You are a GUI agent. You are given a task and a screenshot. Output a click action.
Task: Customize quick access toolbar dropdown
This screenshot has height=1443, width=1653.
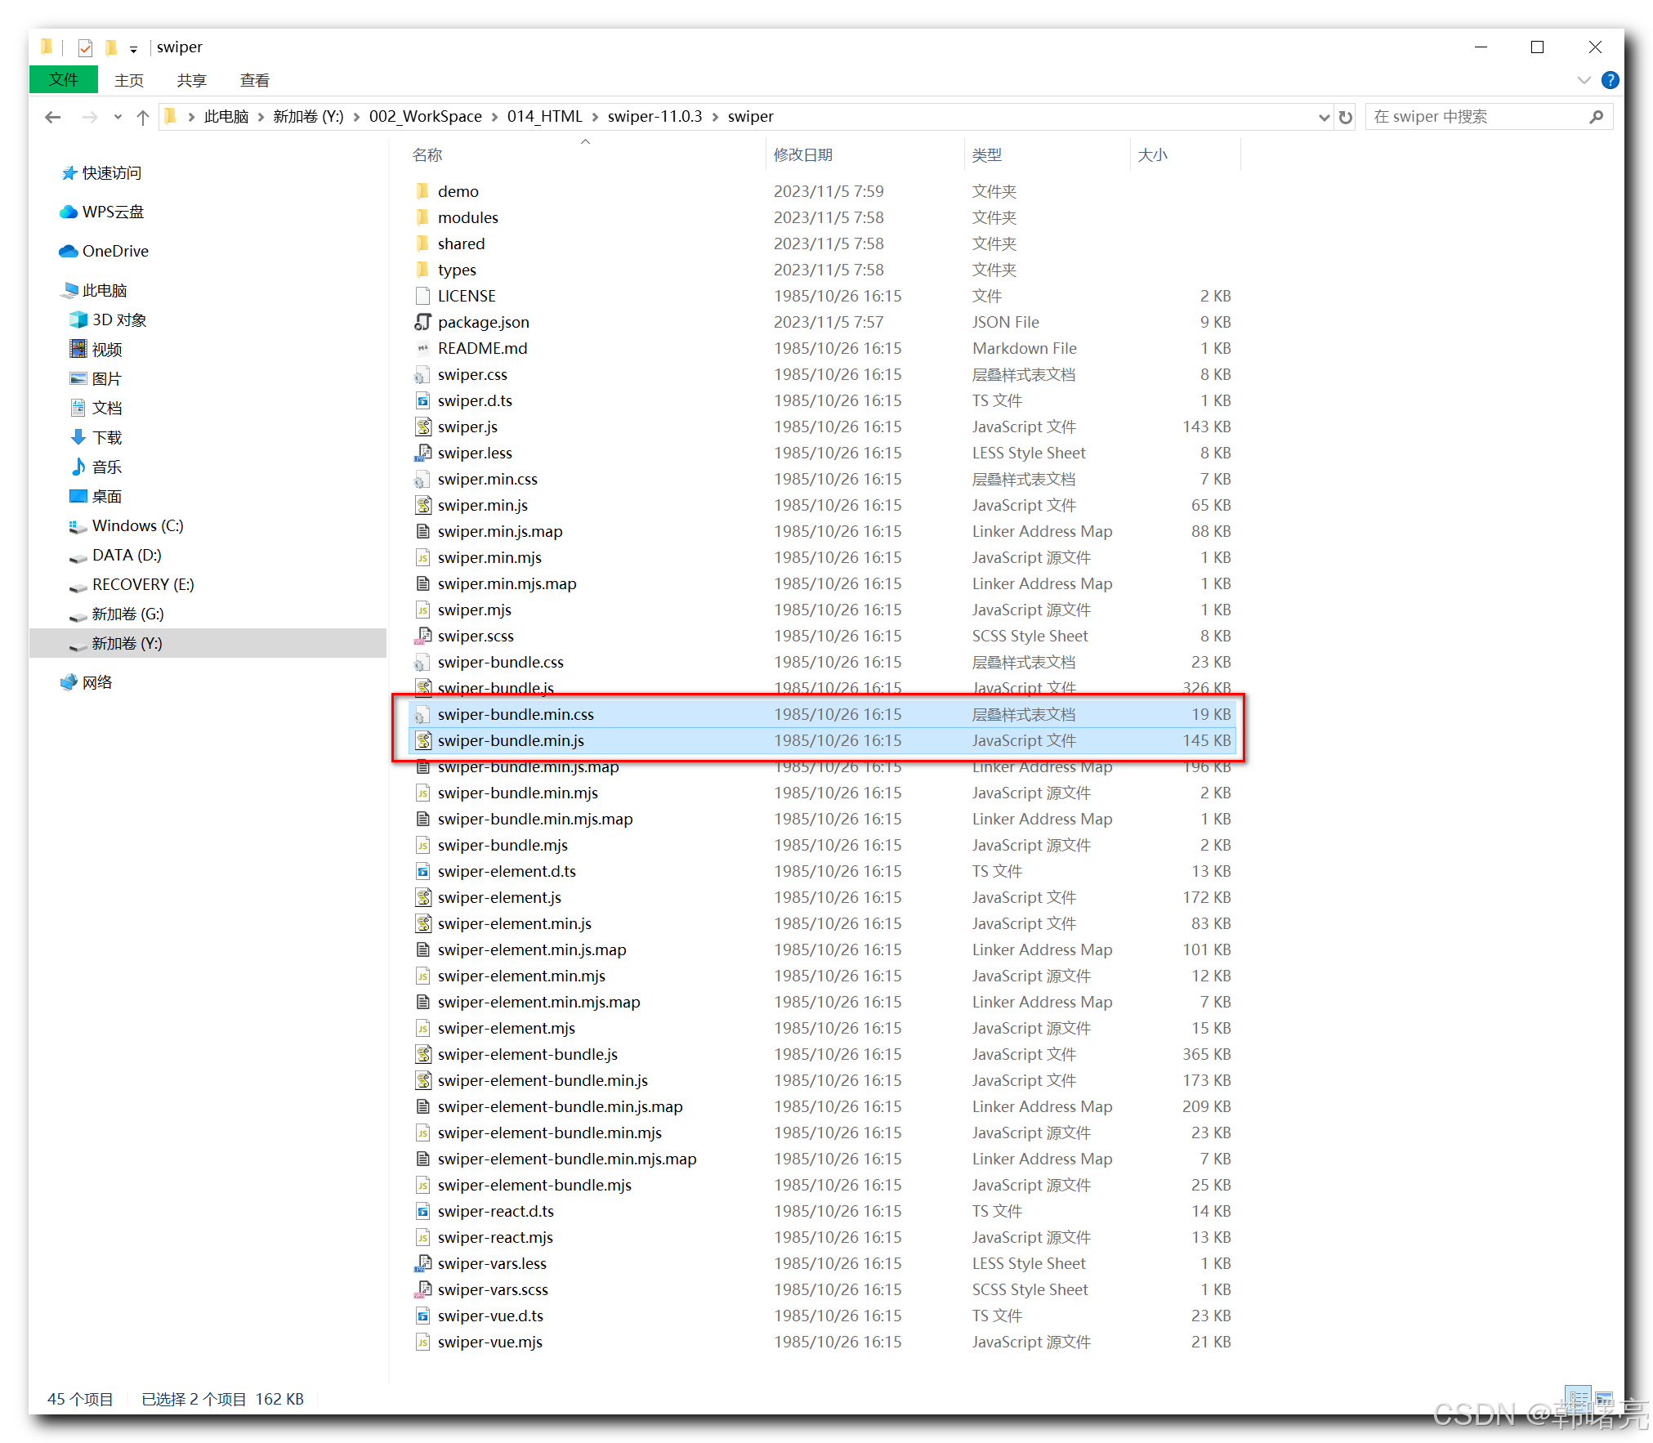[x=133, y=49]
